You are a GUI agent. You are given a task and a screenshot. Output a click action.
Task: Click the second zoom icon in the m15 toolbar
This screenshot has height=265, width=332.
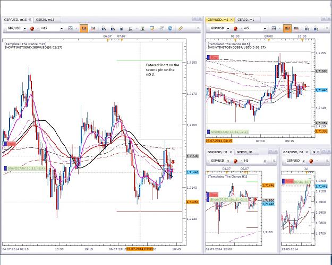tap(113, 29)
